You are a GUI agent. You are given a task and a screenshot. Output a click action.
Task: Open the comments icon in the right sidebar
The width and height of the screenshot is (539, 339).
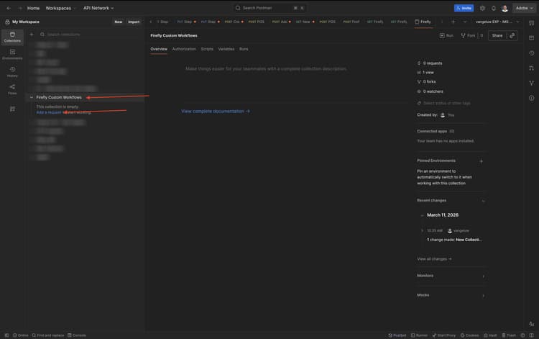pos(531,38)
